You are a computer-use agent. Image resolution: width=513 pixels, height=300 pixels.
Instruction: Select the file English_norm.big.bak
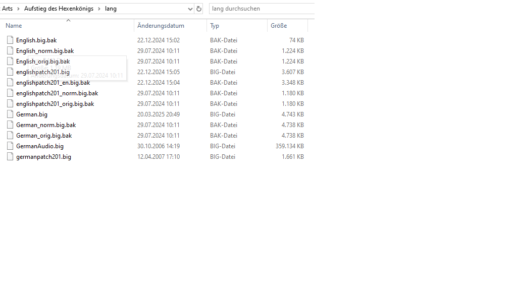point(45,50)
